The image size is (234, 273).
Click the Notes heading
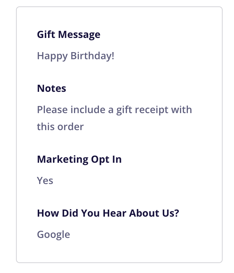(x=52, y=88)
